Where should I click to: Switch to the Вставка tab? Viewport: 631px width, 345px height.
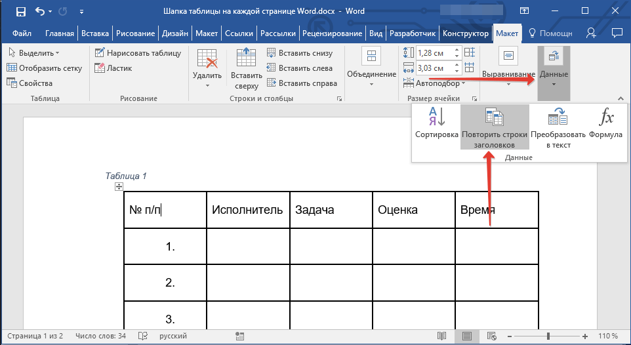coord(95,33)
